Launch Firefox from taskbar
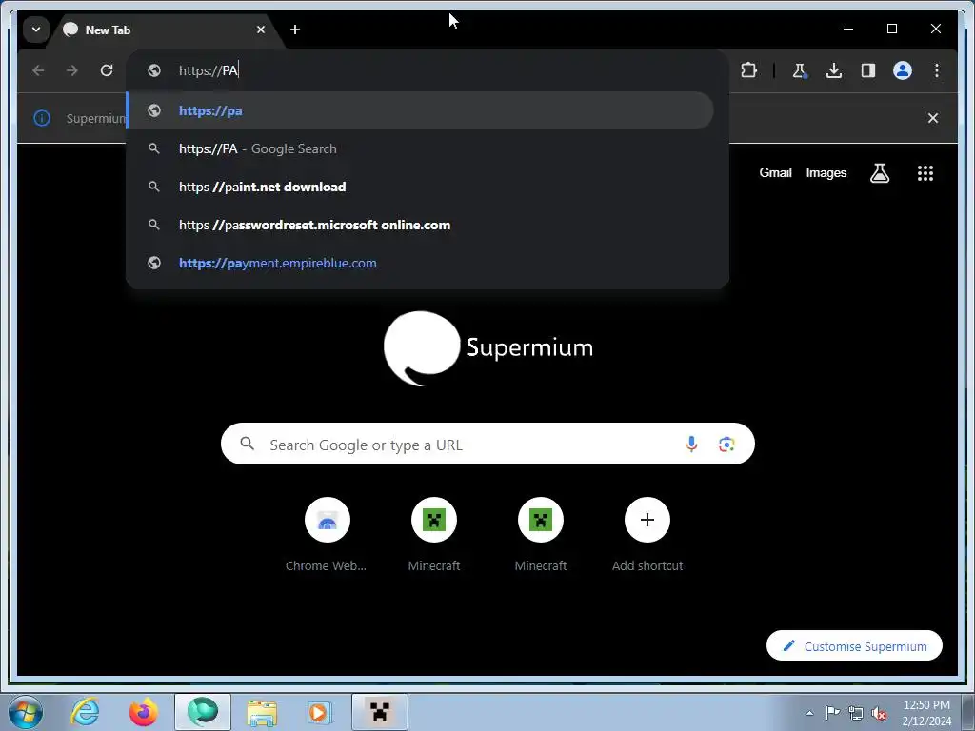Image resolution: width=975 pixels, height=731 pixels. click(144, 712)
